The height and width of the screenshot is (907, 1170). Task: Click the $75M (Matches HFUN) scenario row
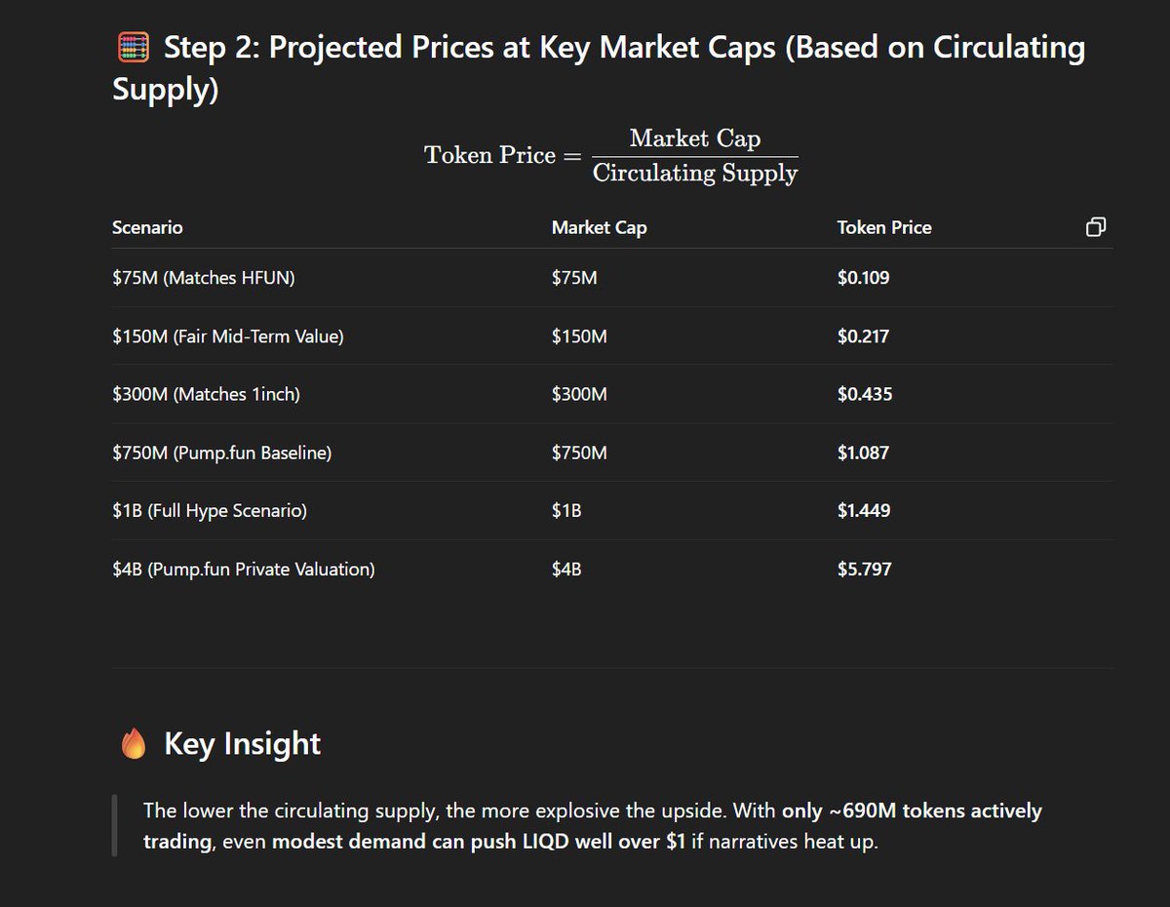(612, 278)
